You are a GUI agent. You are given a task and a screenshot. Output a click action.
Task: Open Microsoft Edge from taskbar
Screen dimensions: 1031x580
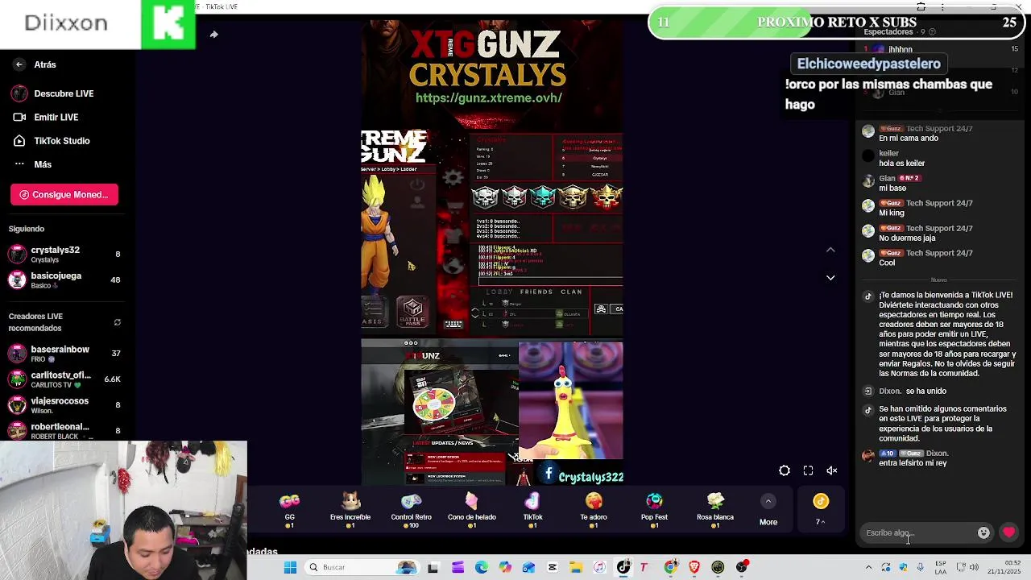point(481,567)
